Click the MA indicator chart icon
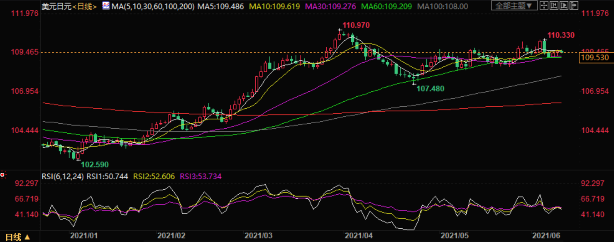 [105, 6]
